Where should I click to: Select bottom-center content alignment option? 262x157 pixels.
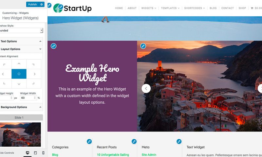(19, 83)
